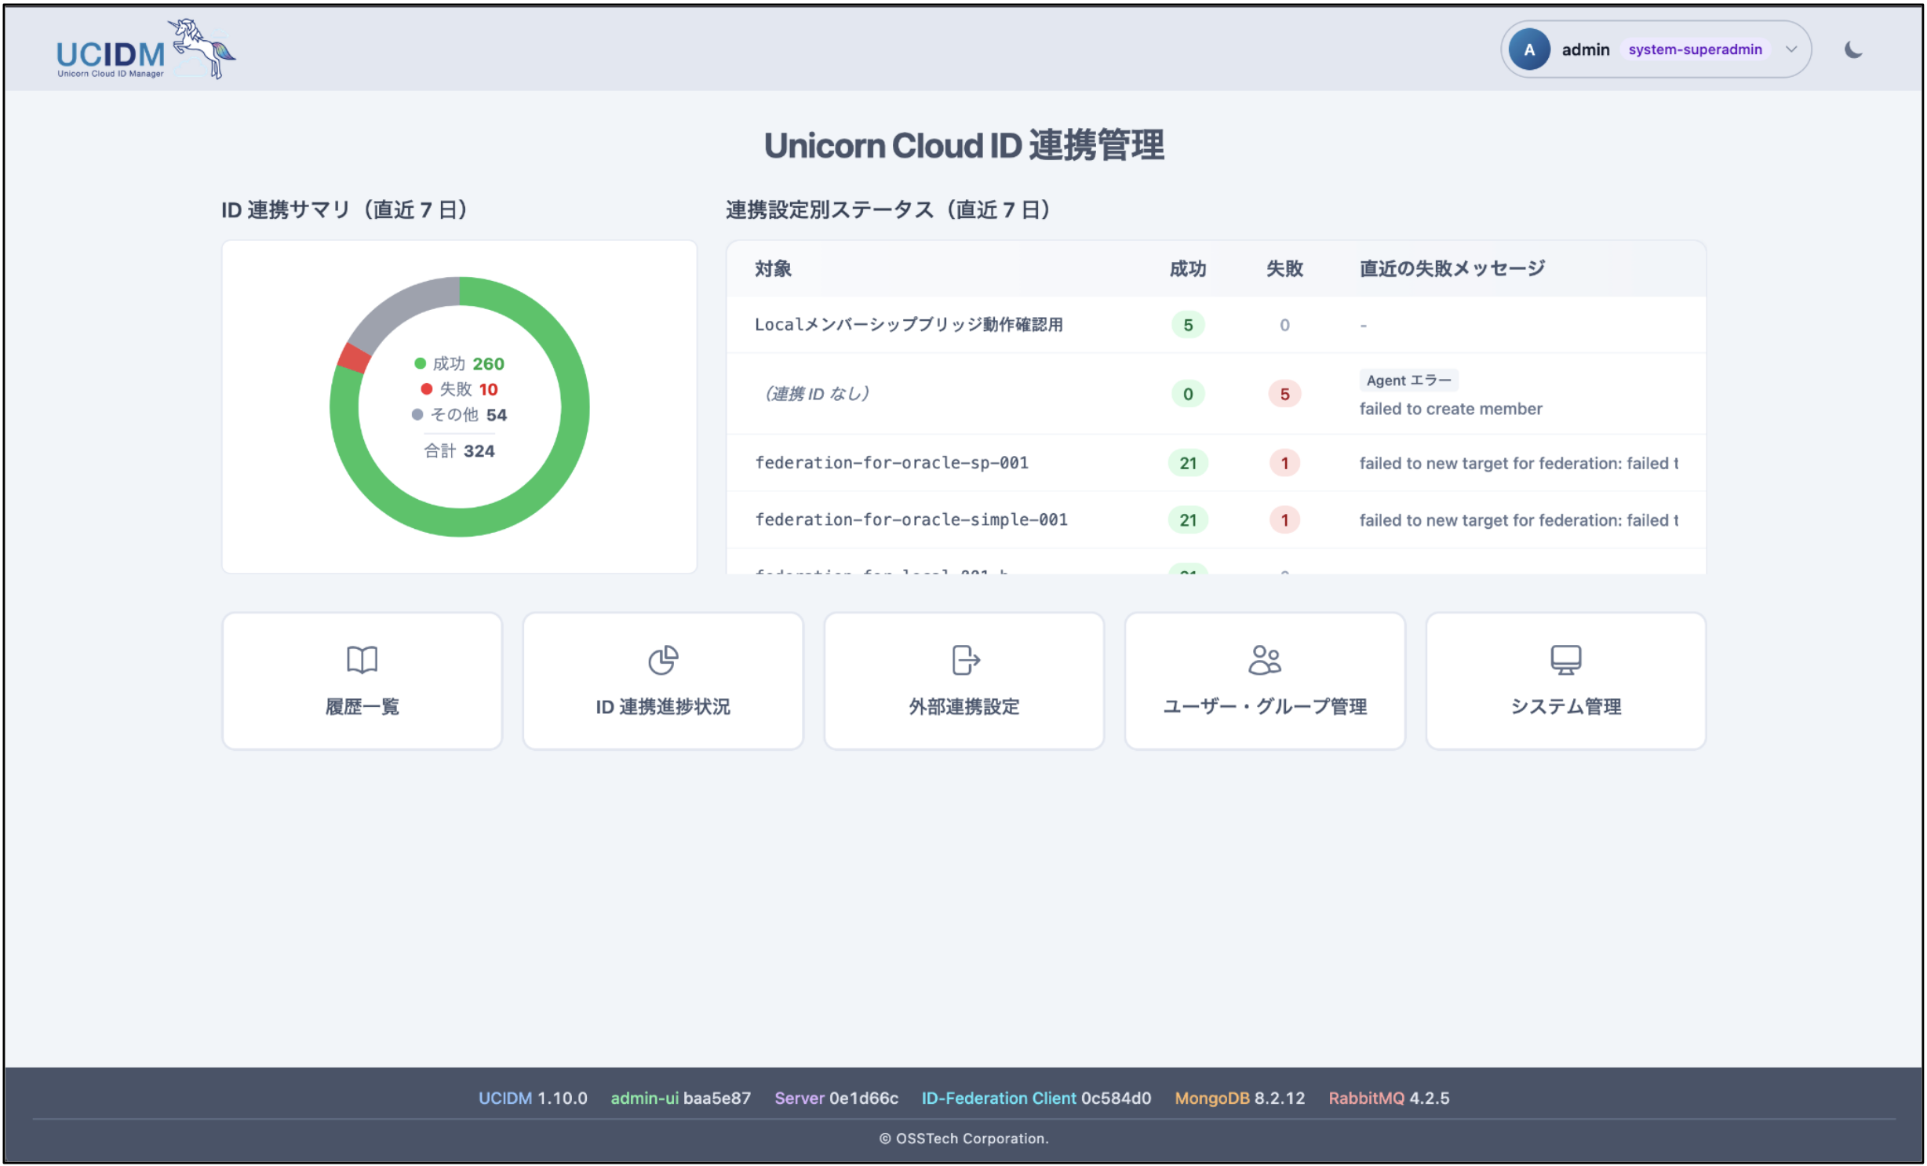Click the 成功 260 legend entry
The width and height of the screenshot is (1927, 1166).
pyautogui.click(x=459, y=363)
